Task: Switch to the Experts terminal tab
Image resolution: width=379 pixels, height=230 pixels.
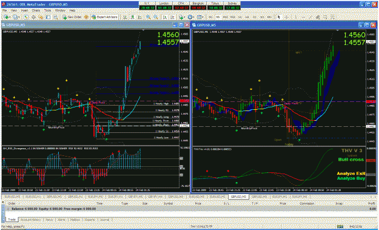Action: pyautogui.click(x=89, y=220)
